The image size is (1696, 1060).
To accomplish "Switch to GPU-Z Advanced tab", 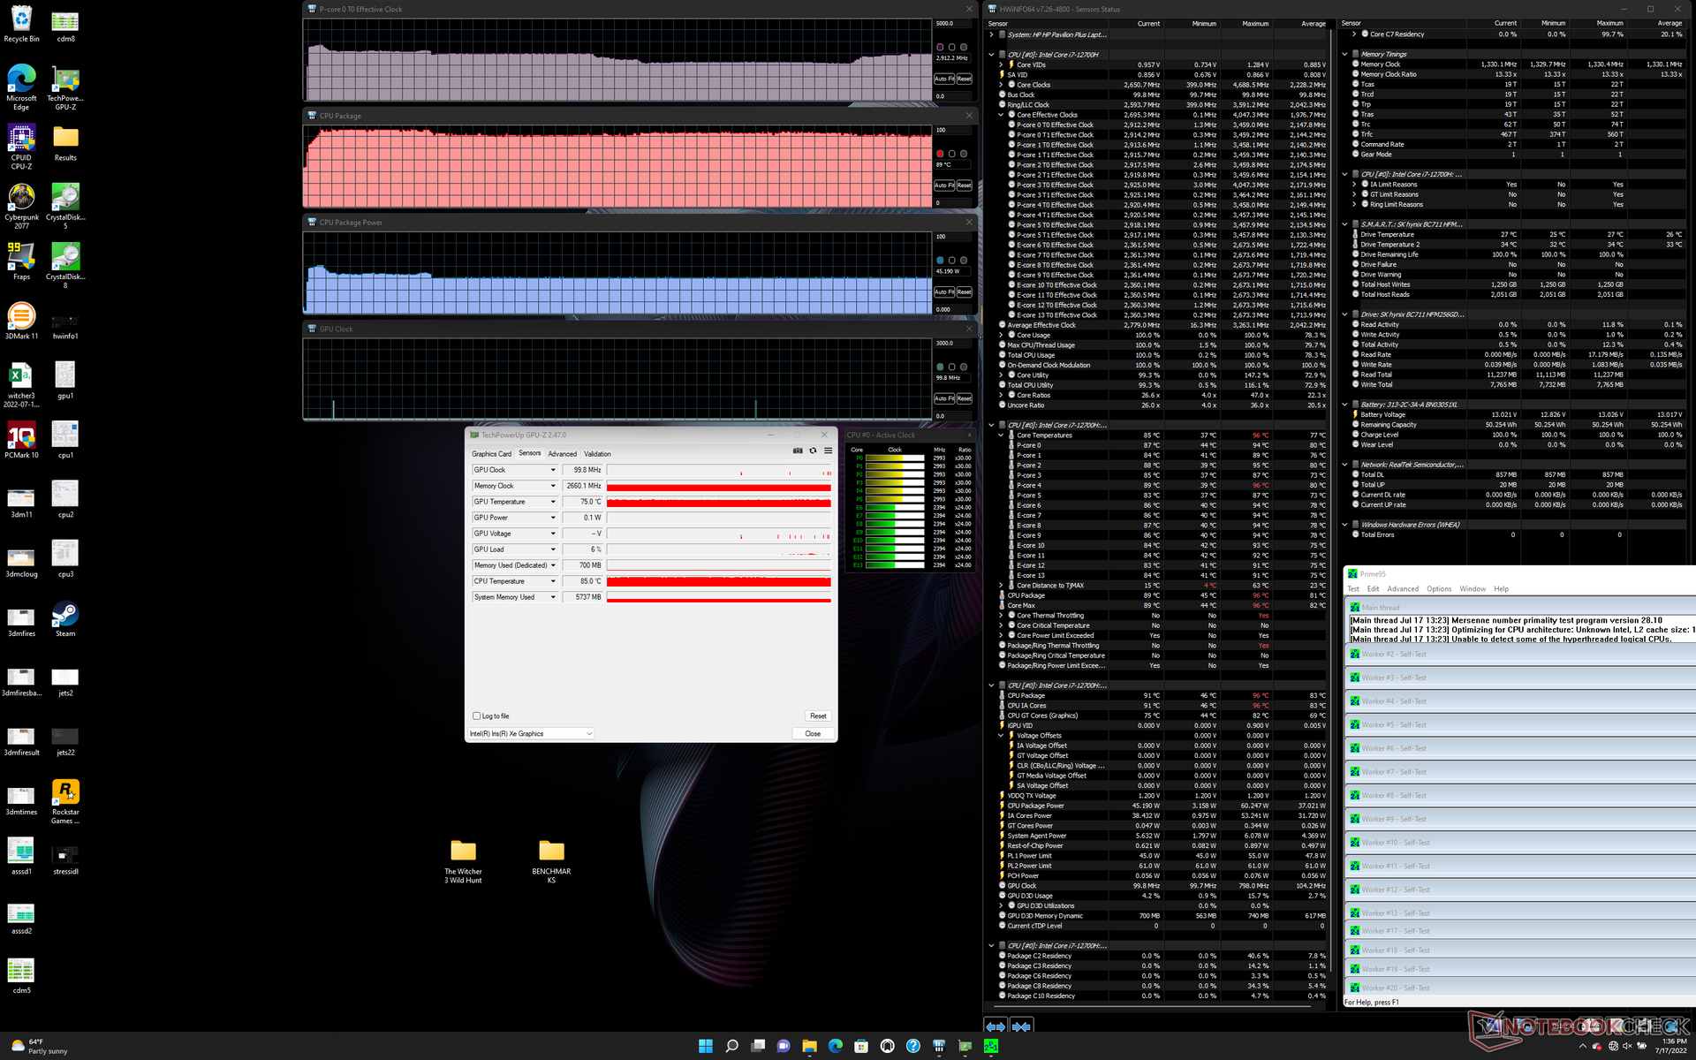I will 562,454.
